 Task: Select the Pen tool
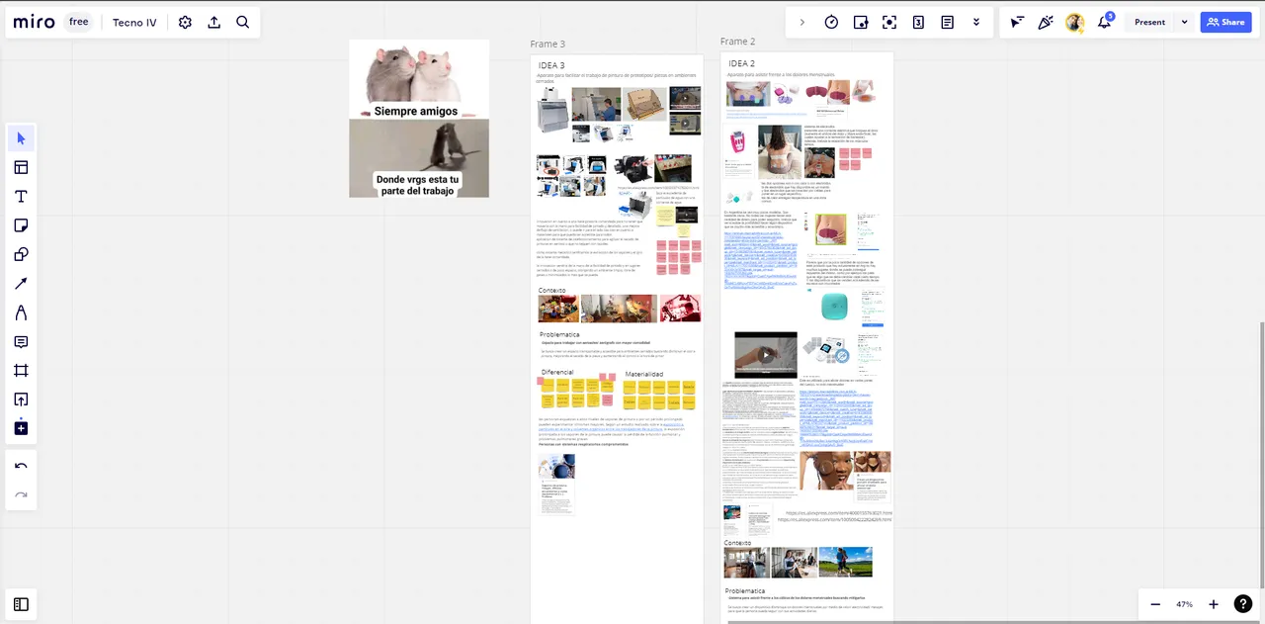pos(21,312)
